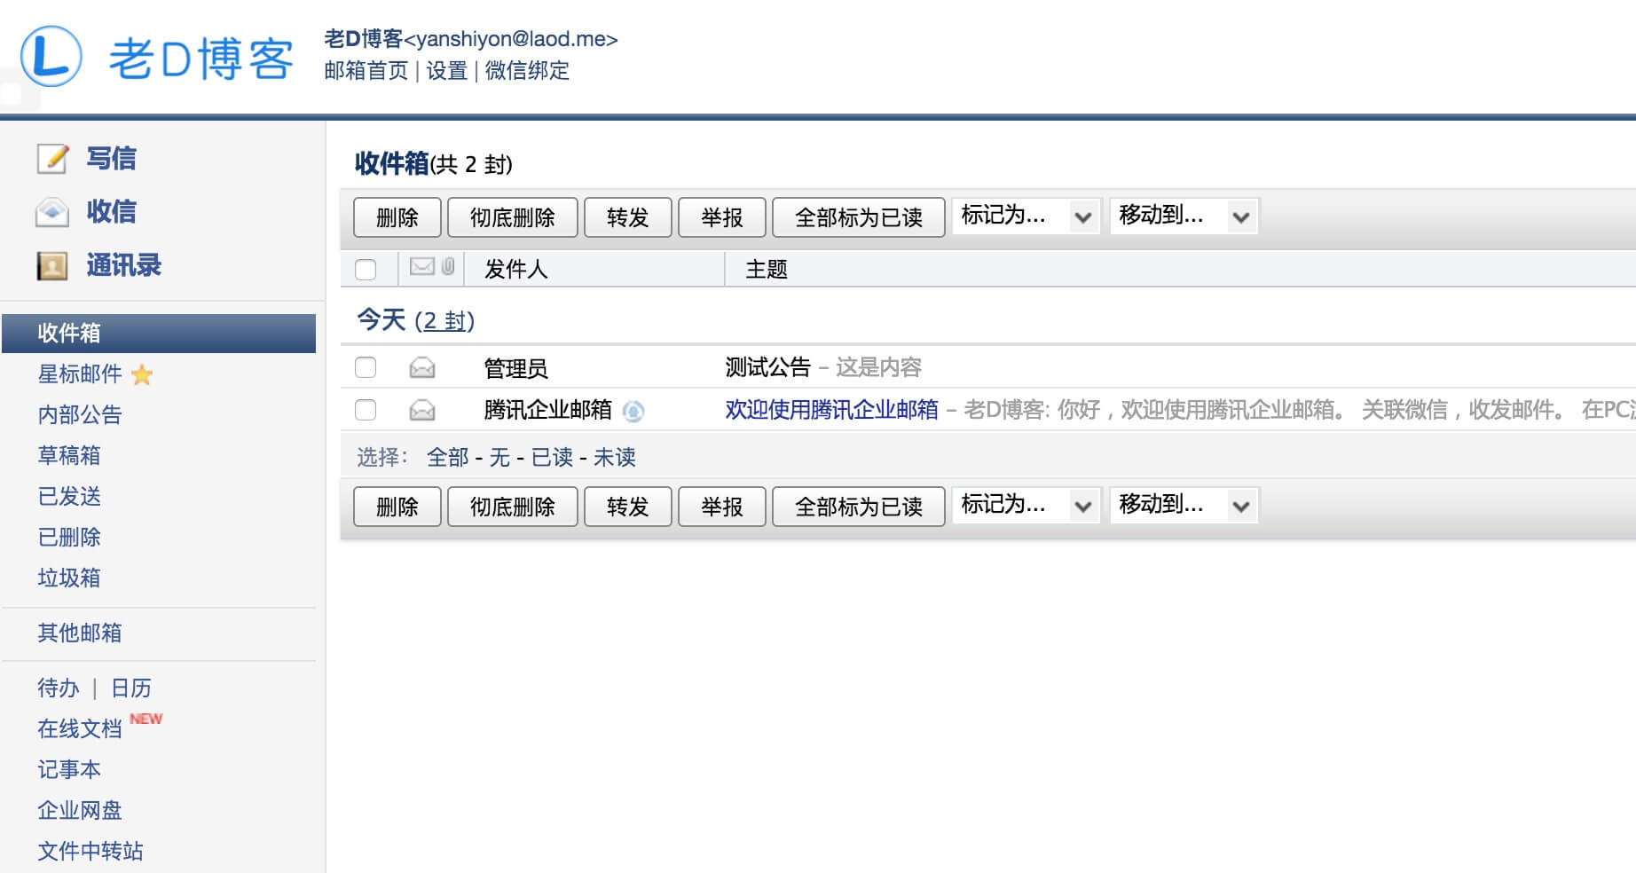Open 设置 from the top menu
Screen dimensions: 1636x873
[x=446, y=71]
